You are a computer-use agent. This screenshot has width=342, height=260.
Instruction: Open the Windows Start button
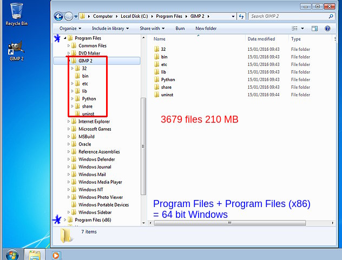click(x=12, y=255)
